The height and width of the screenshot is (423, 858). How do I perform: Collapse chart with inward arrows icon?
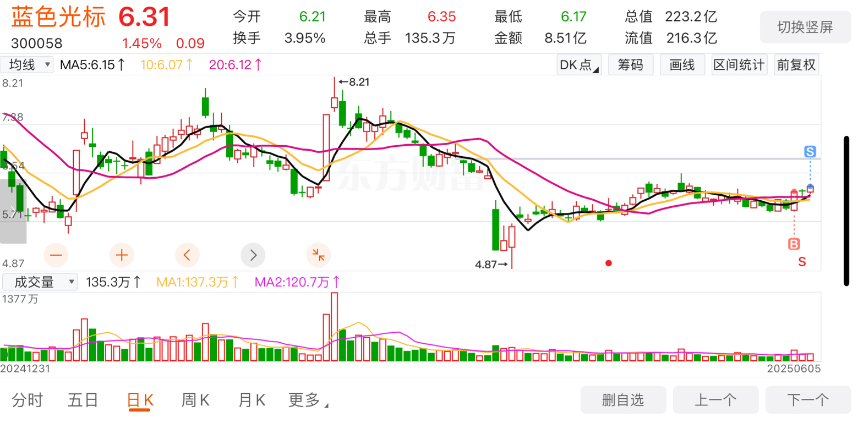point(318,255)
